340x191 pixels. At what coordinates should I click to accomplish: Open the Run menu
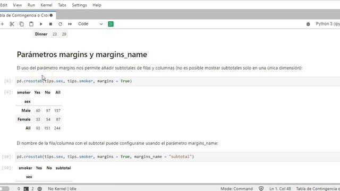[31, 5]
